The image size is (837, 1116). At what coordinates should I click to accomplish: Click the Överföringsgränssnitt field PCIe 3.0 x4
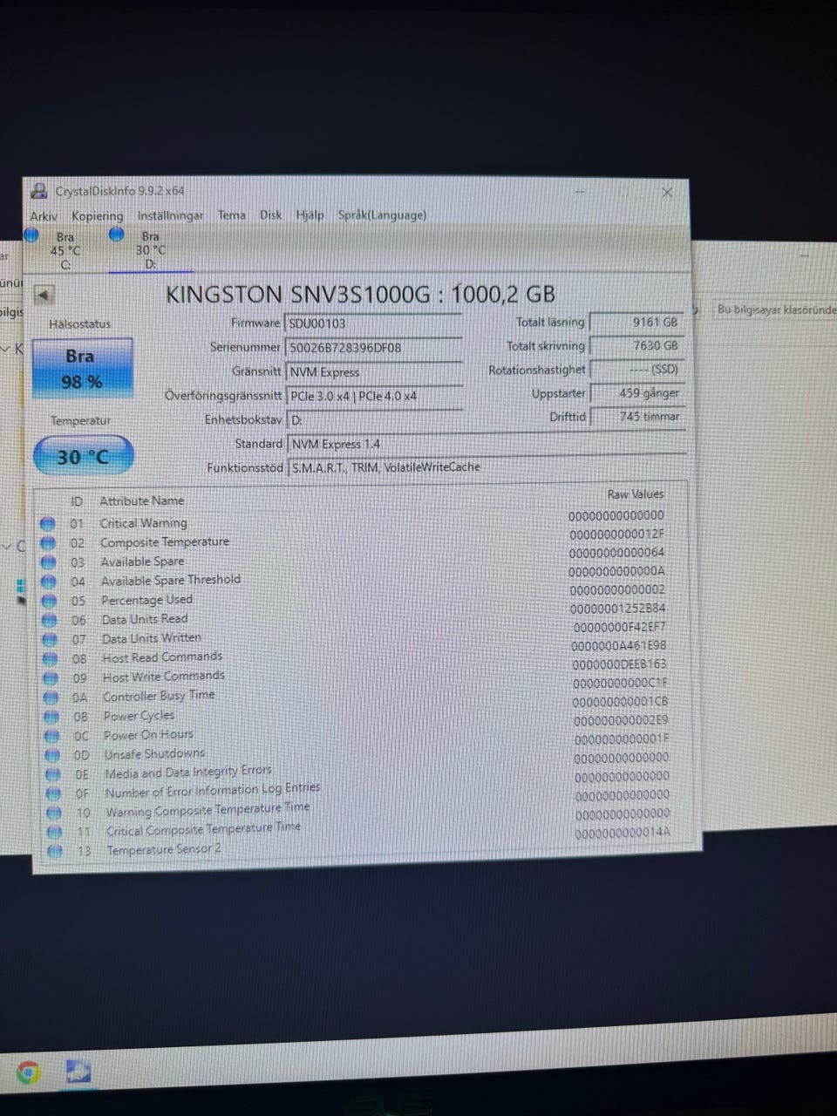[375, 396]
